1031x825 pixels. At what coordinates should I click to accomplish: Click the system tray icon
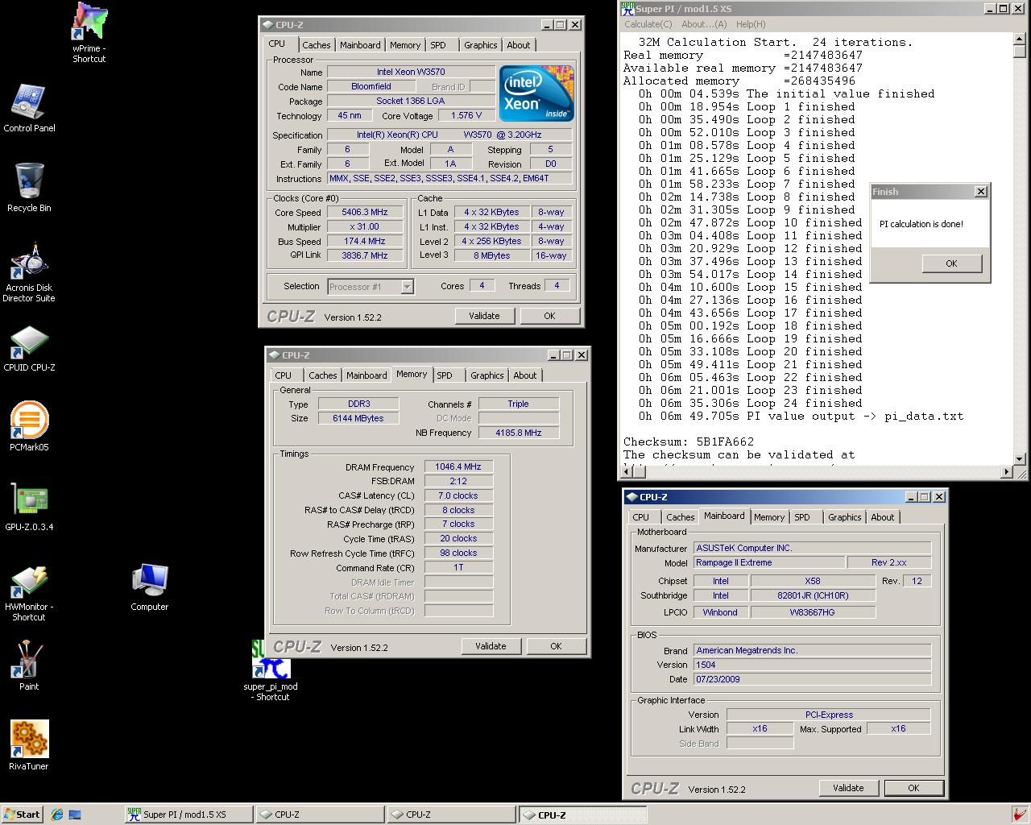tap(1021, 815)
